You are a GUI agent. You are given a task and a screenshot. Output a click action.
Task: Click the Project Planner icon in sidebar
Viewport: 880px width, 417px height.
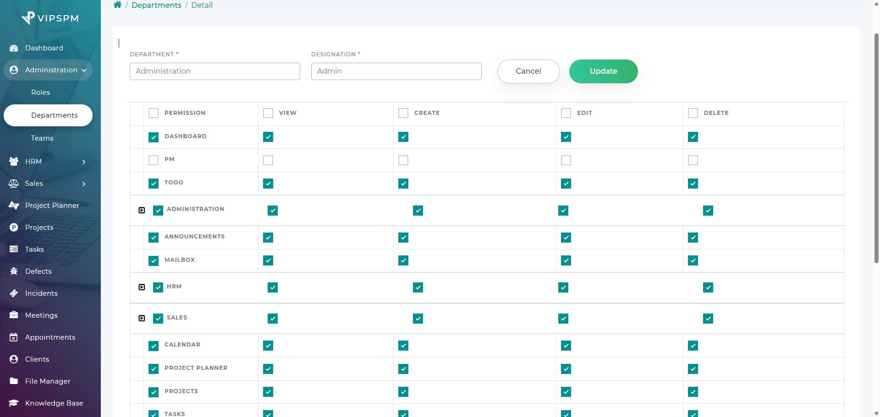(x=14, y=206)
